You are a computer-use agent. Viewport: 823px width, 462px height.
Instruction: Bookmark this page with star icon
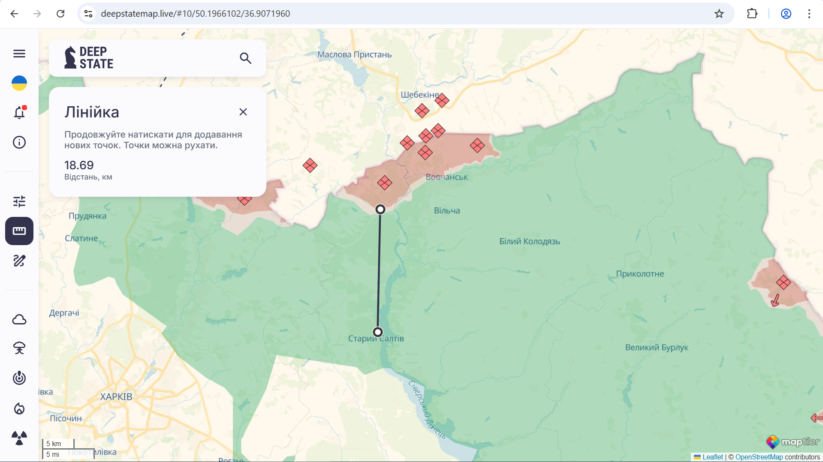[719, 14]
